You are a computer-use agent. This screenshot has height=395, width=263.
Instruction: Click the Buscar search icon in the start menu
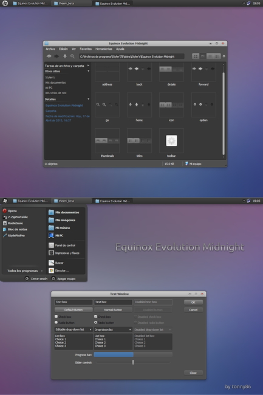click(51, 263)
